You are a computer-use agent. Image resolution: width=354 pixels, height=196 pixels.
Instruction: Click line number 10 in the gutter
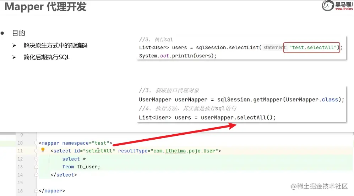click(x=20, y=143)
